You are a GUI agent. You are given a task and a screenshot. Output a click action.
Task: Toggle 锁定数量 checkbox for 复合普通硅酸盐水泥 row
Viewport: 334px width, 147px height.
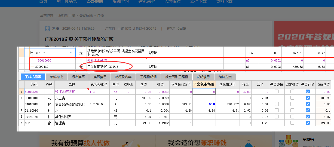(x=292, y=104)
